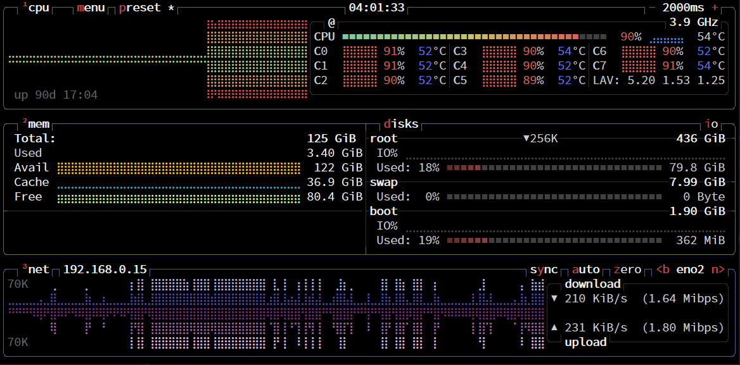The width and height of the screenshot is (740, 365).
Task: Toggle the cpu box label
Action: [x=36, y=8]
